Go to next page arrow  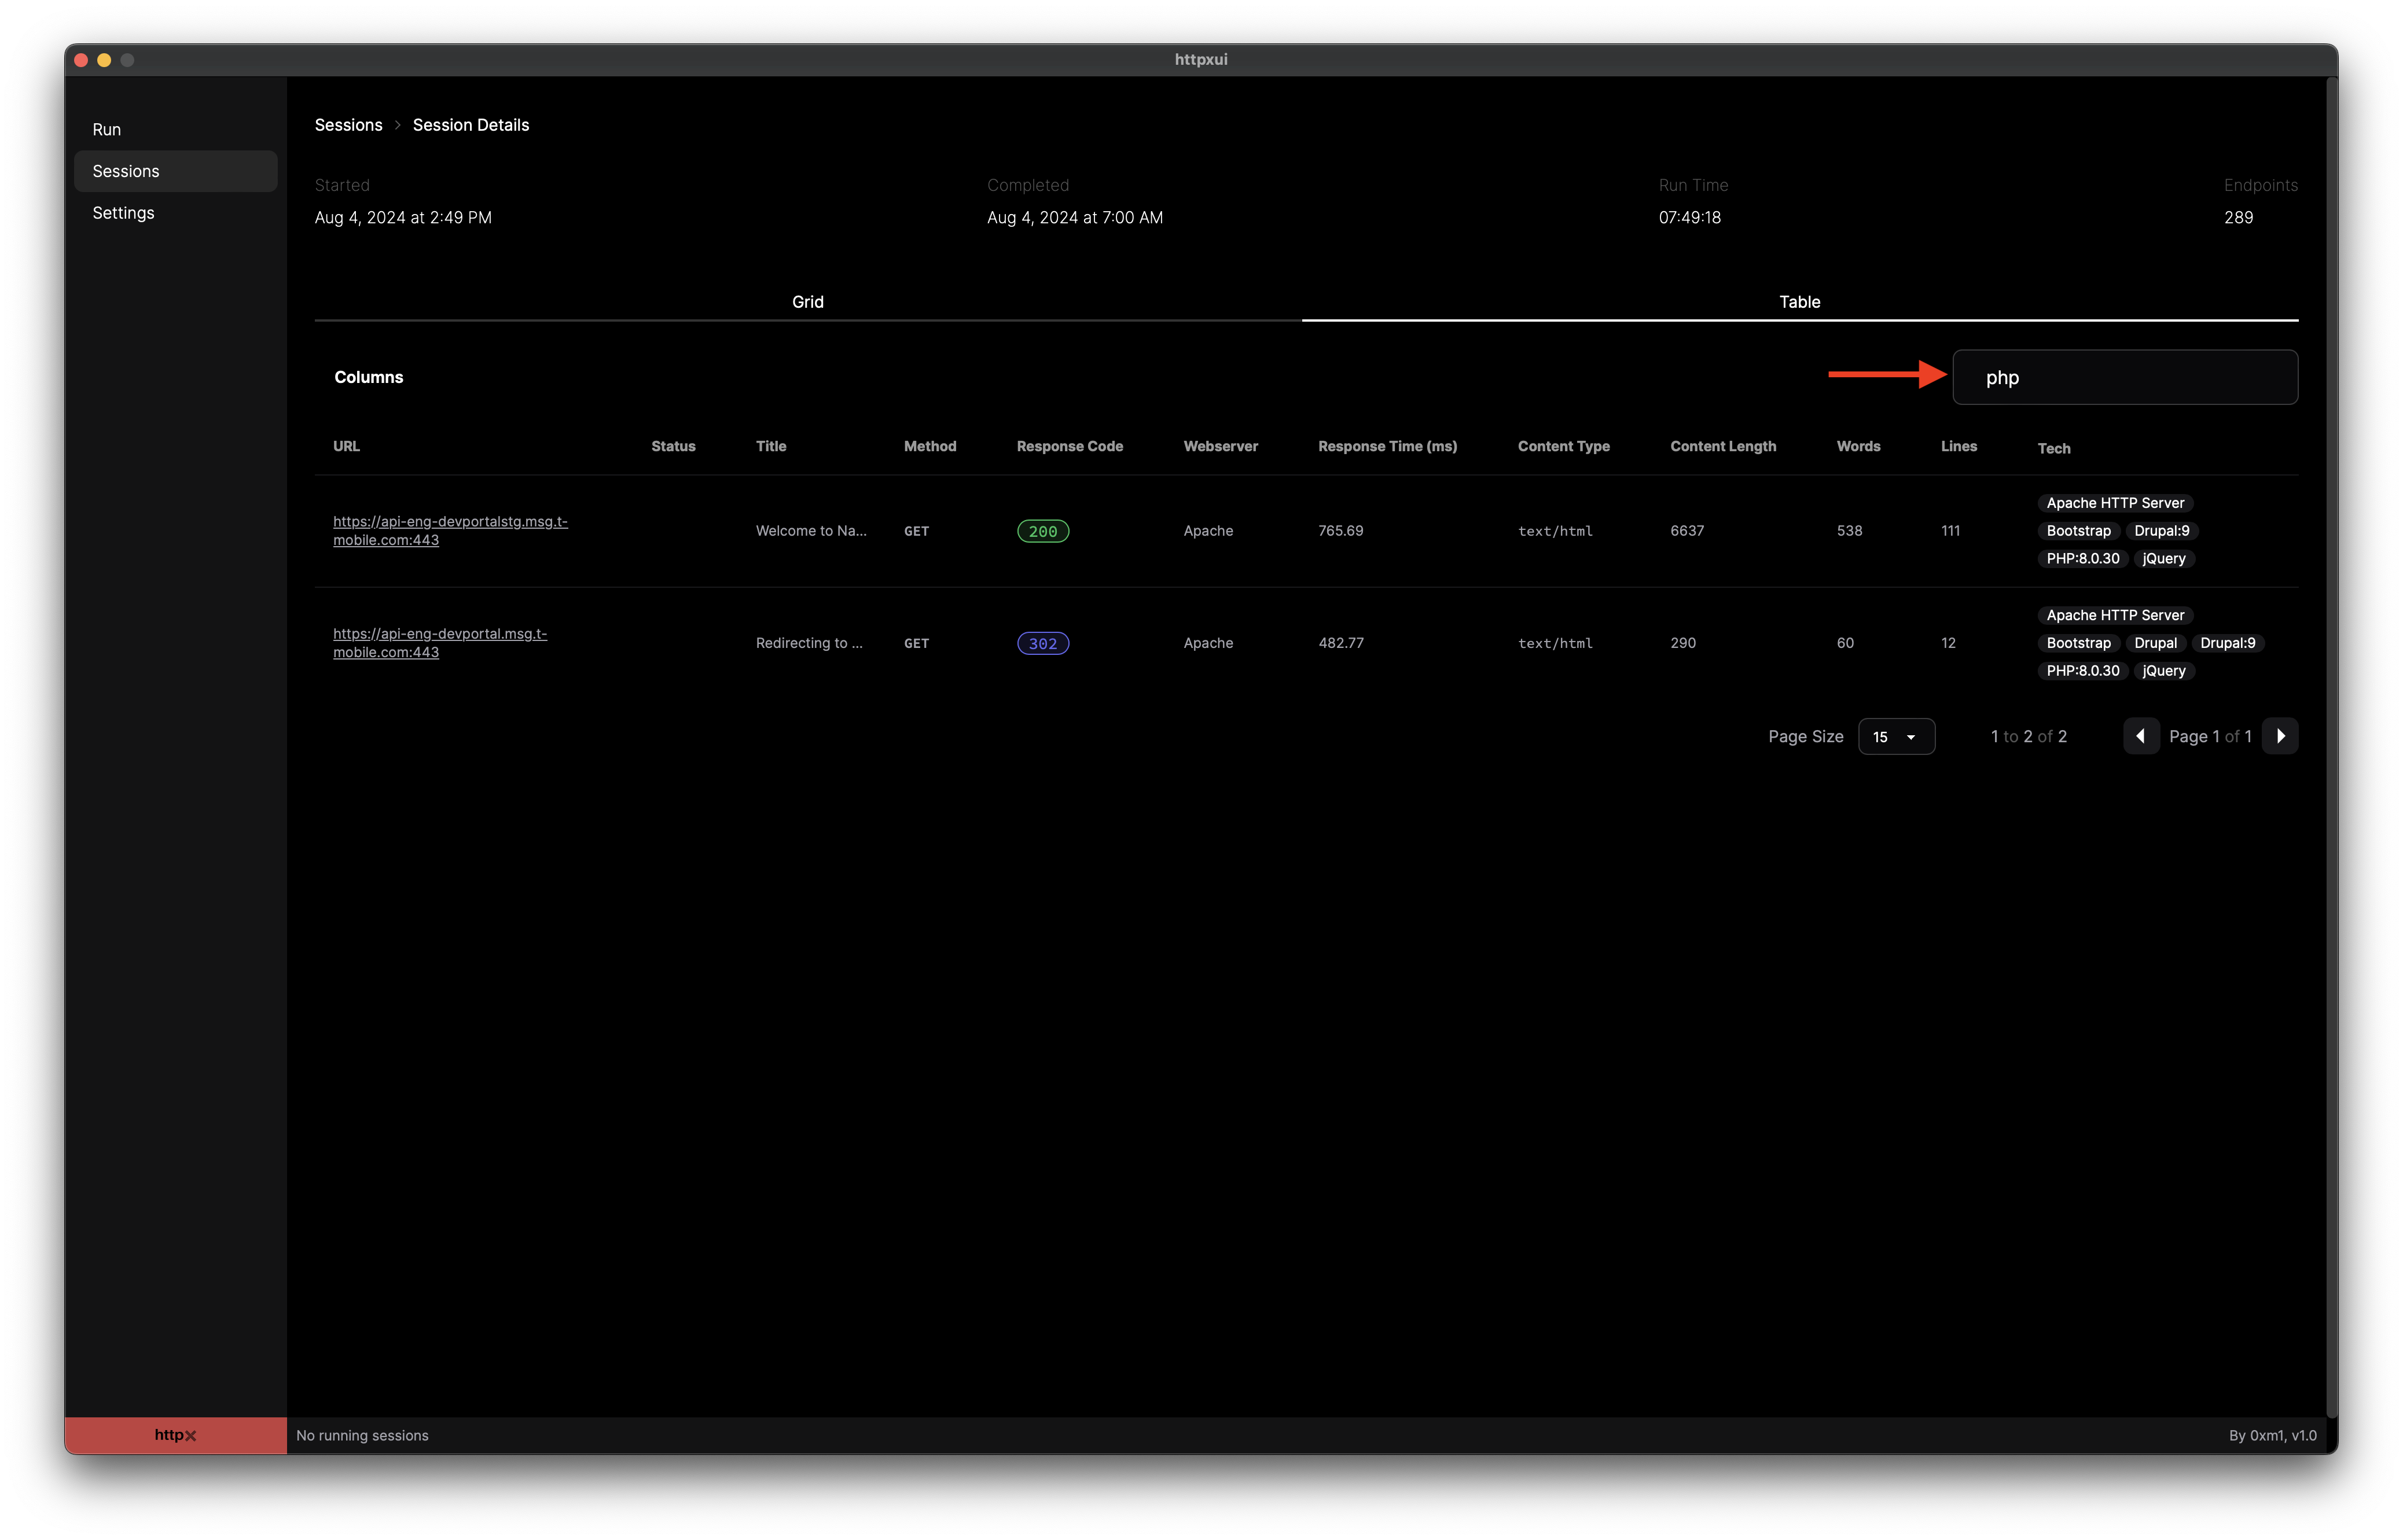[2280, 736]
